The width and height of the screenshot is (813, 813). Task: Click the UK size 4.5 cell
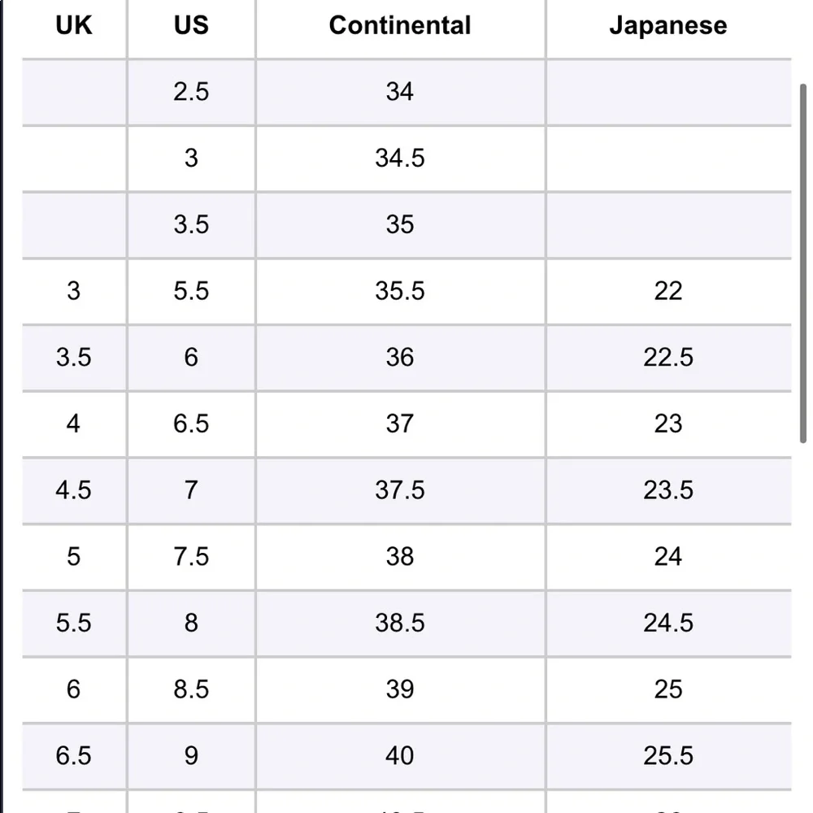[74, 490]
